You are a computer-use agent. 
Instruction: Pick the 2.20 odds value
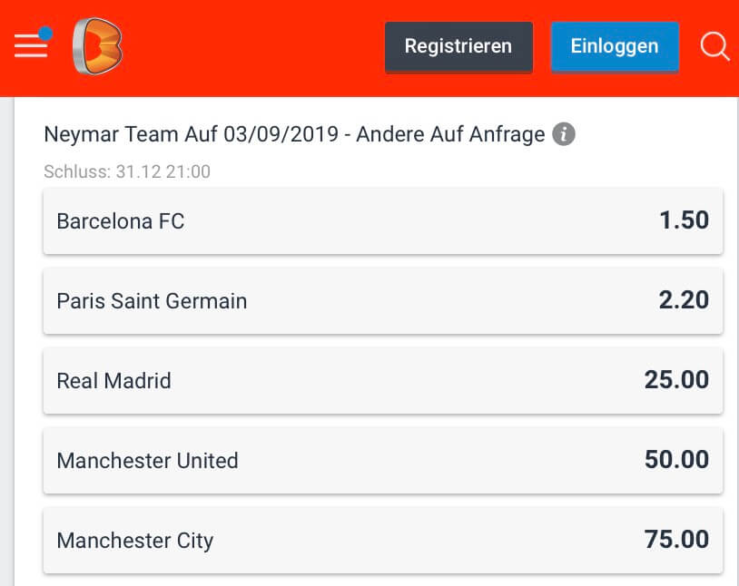[x=684, y=300]
